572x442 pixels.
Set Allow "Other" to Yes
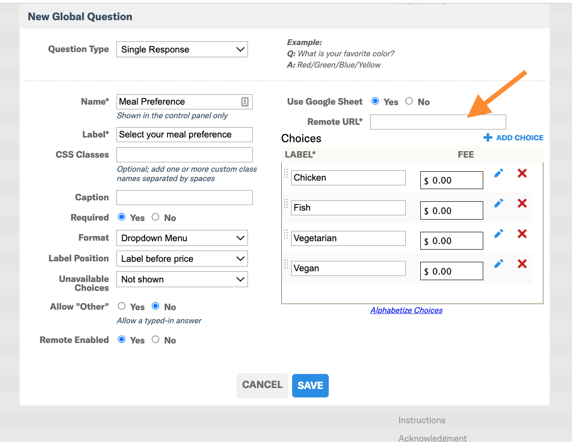click(x=122, y=306)
